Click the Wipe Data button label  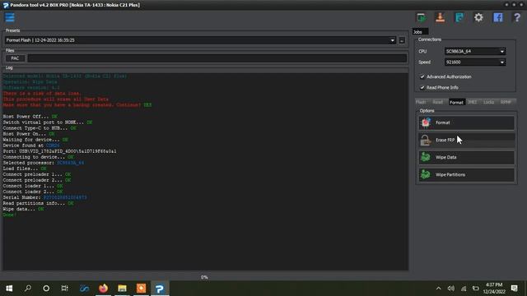point(446,157)
